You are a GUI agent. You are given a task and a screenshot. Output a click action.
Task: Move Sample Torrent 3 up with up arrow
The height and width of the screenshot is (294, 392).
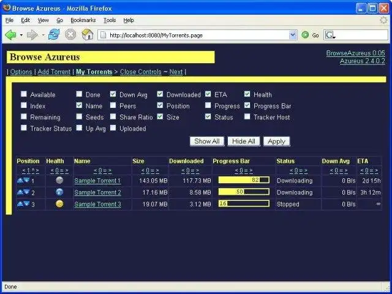[20, 203]
